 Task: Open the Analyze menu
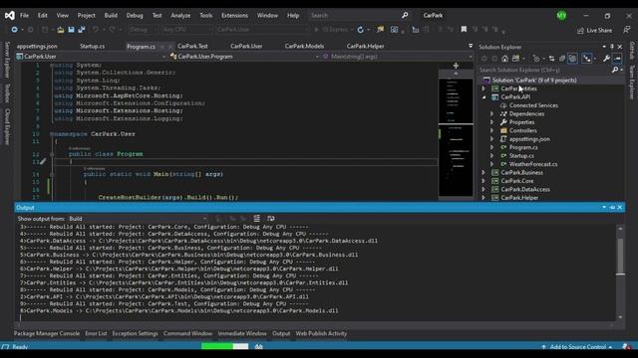[180, 16]
